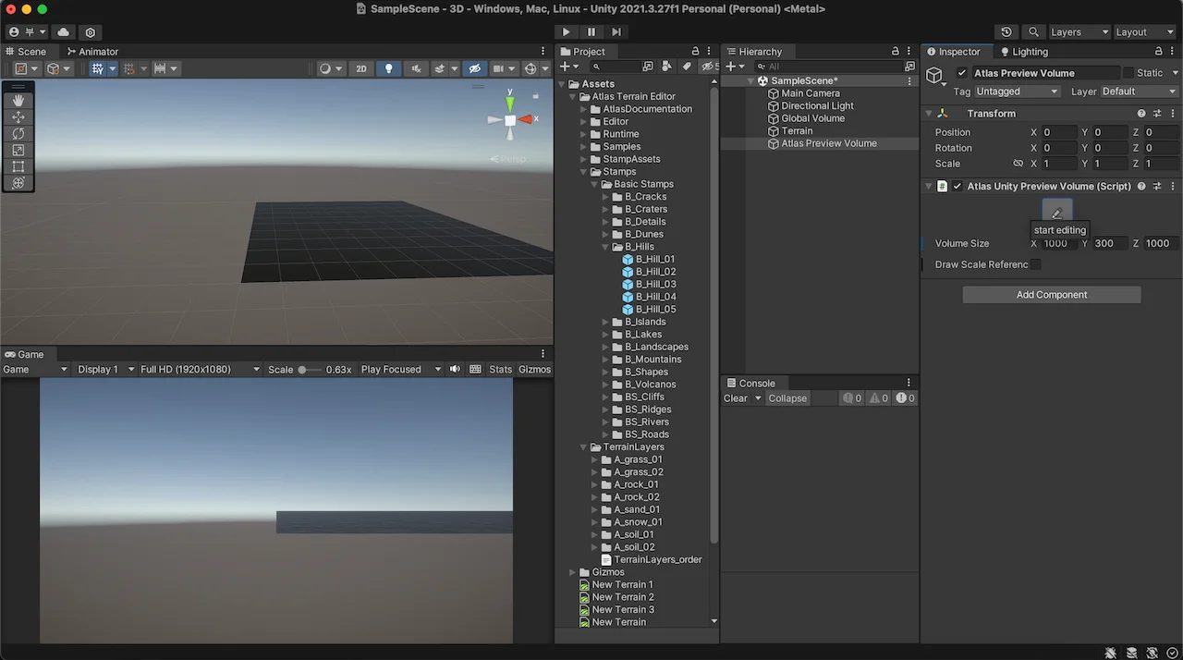Select the Move tool in Scene overlay
1183x660 pixels.
pyautogui.click(x=18, y=116)
